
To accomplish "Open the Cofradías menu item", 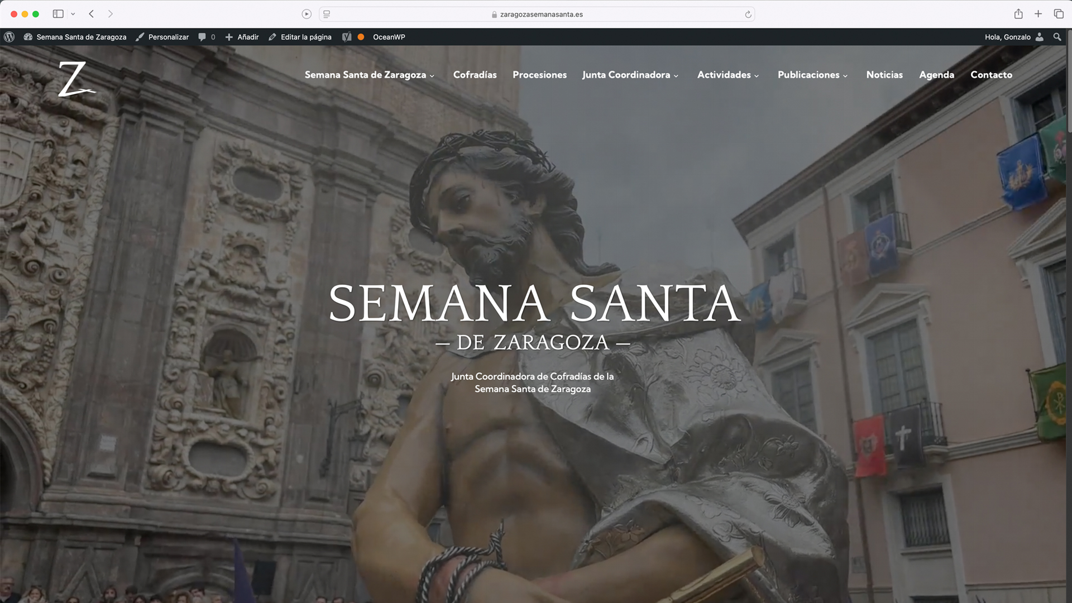I will tap(475, 75).
